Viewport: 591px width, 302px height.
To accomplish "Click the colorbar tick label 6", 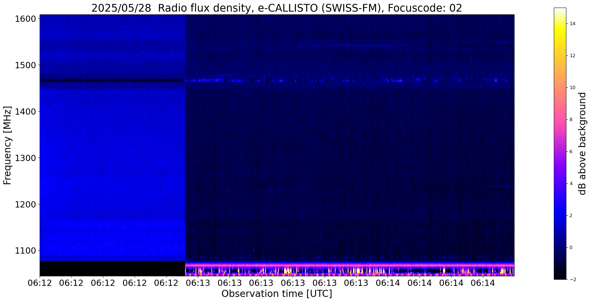I will click(x=571, y=152).
